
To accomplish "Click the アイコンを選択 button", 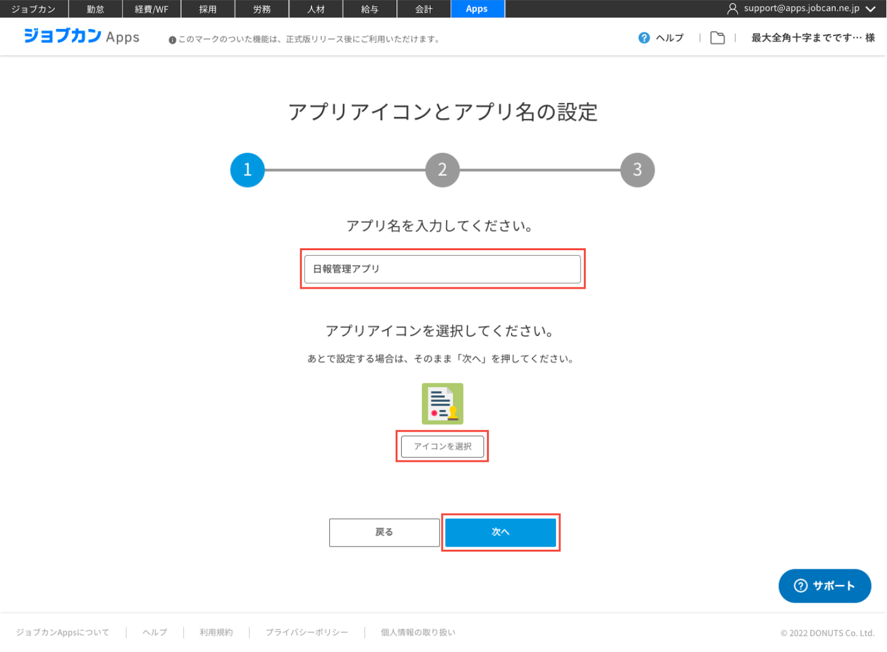I will pos(442,446).
